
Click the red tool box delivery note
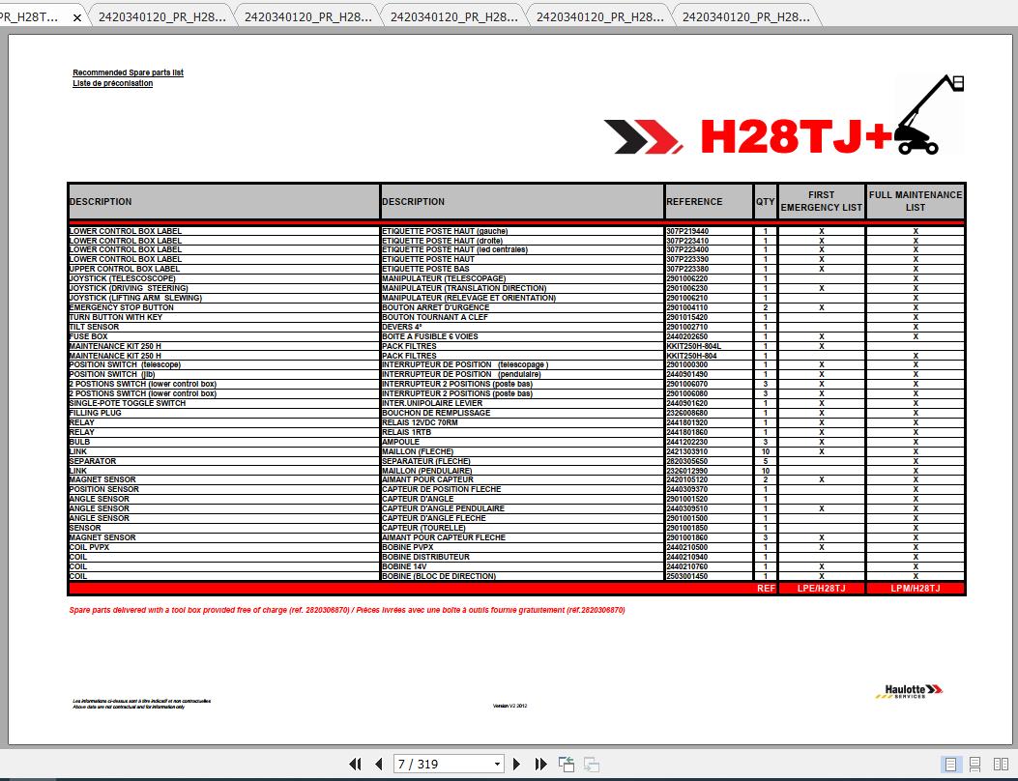(x=347, y=610)
